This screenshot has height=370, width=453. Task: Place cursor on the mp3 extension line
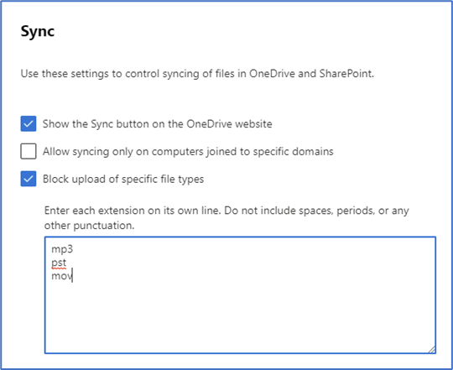(62, 249)
